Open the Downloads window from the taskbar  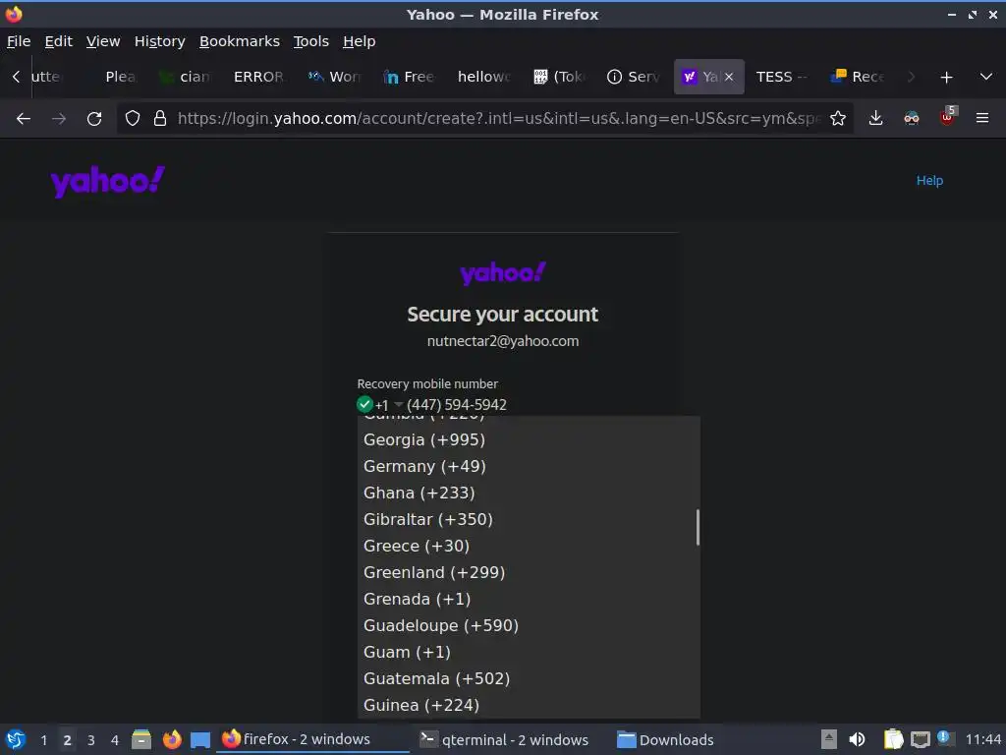pos(665,739)
